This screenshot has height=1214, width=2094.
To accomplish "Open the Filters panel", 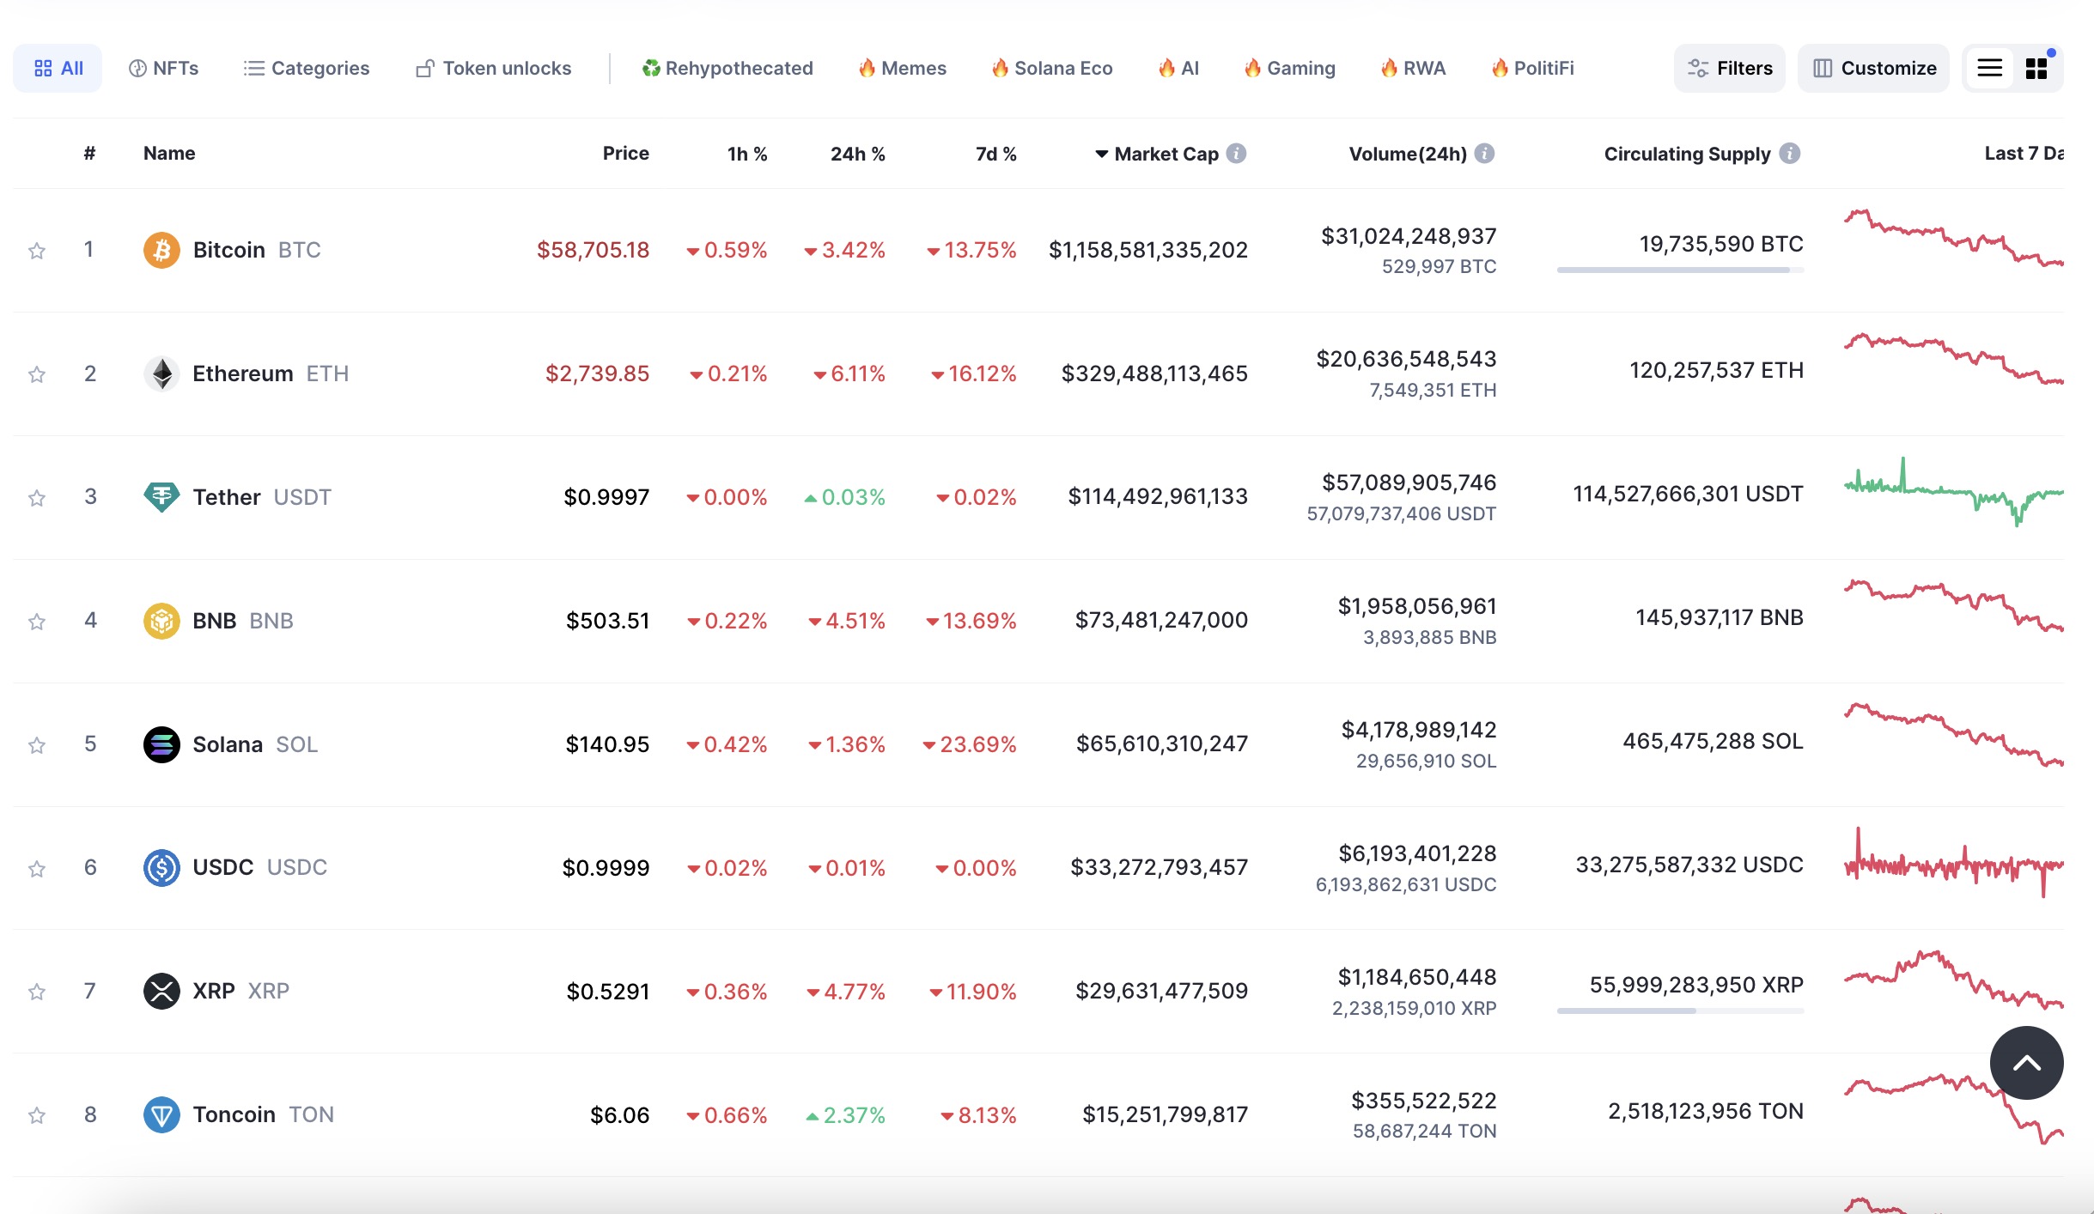I will point(1729,68).
